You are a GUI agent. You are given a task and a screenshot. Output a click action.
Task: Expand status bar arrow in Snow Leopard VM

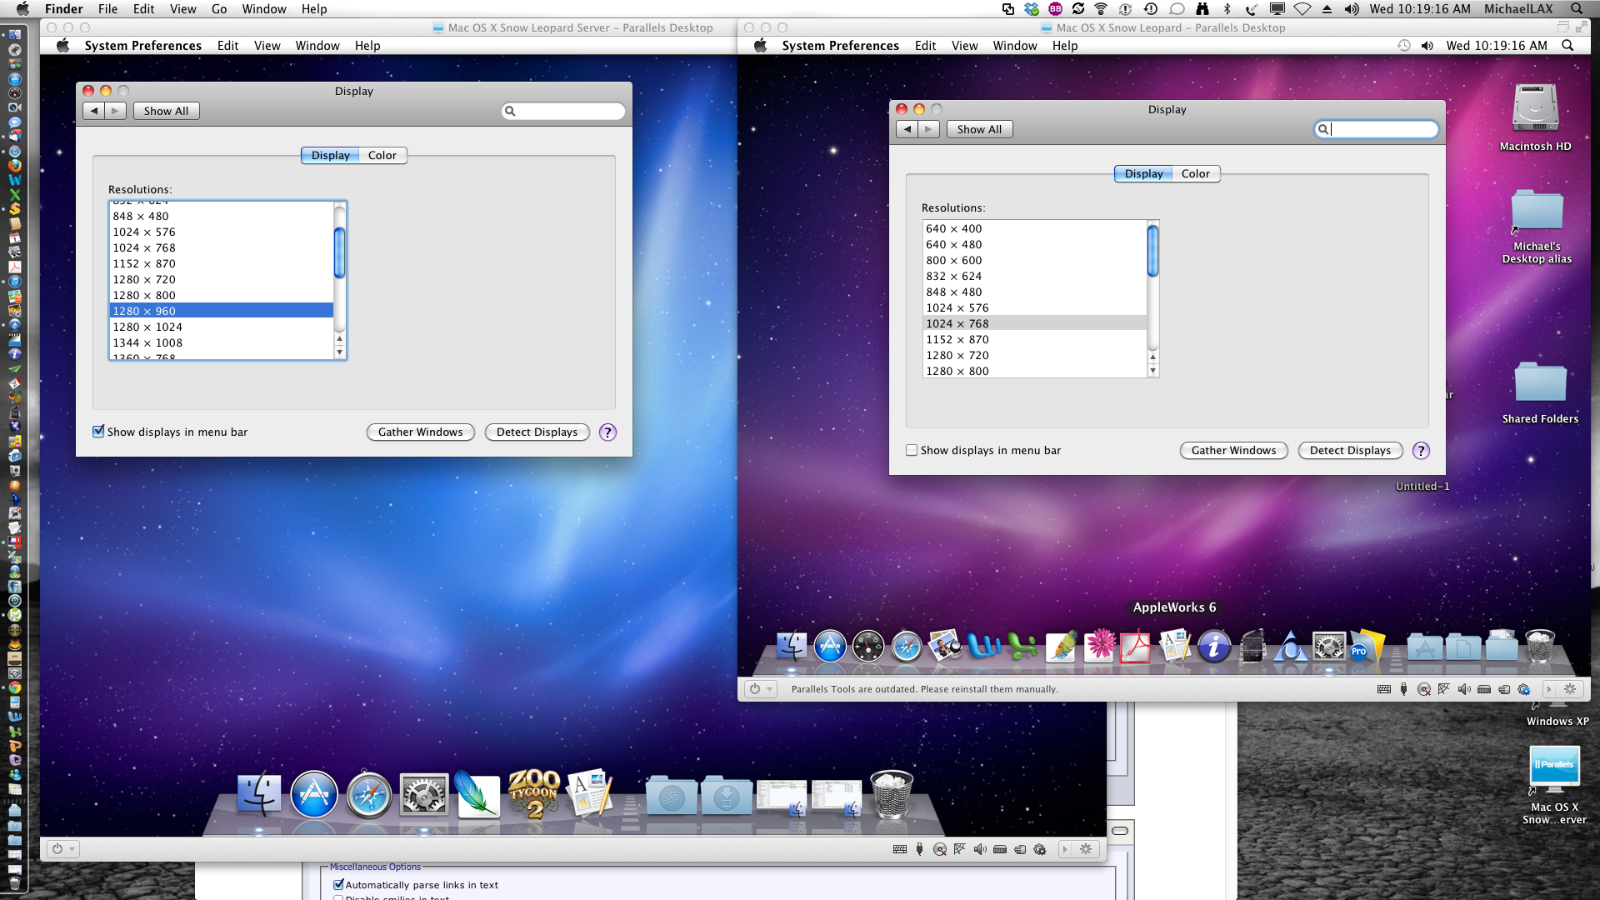[1549, 689]
